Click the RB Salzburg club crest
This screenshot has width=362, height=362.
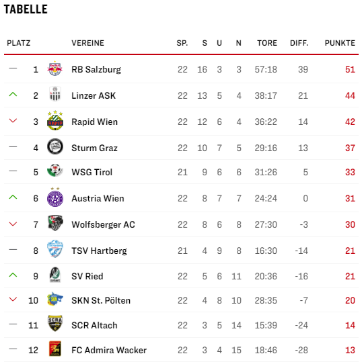55,69
